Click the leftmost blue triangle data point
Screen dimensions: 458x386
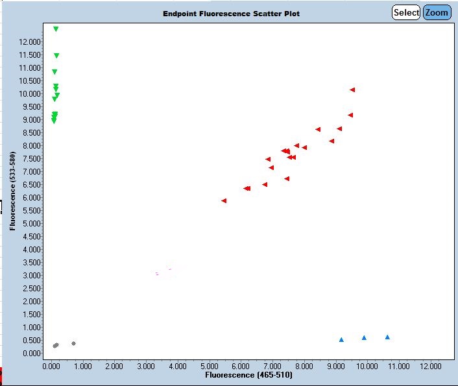coord(341,339)
